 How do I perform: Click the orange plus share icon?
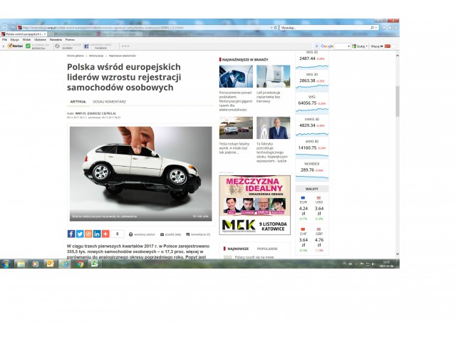coord(105,234)
